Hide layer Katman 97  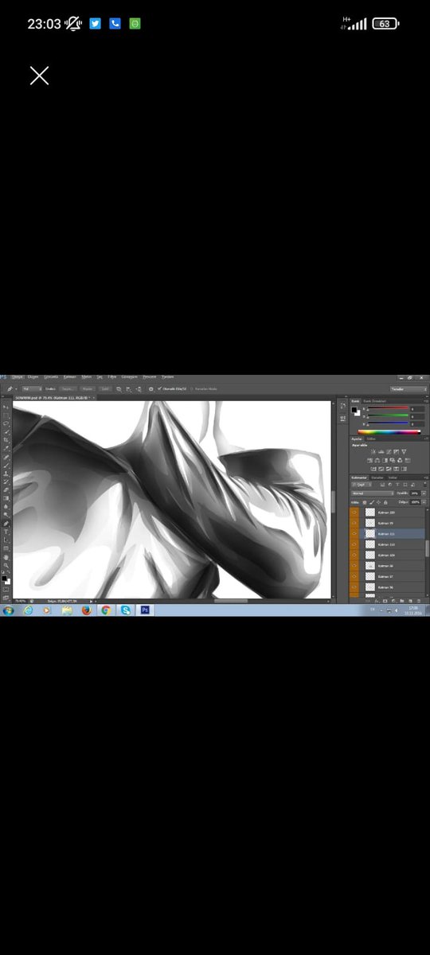pos(354,576)
